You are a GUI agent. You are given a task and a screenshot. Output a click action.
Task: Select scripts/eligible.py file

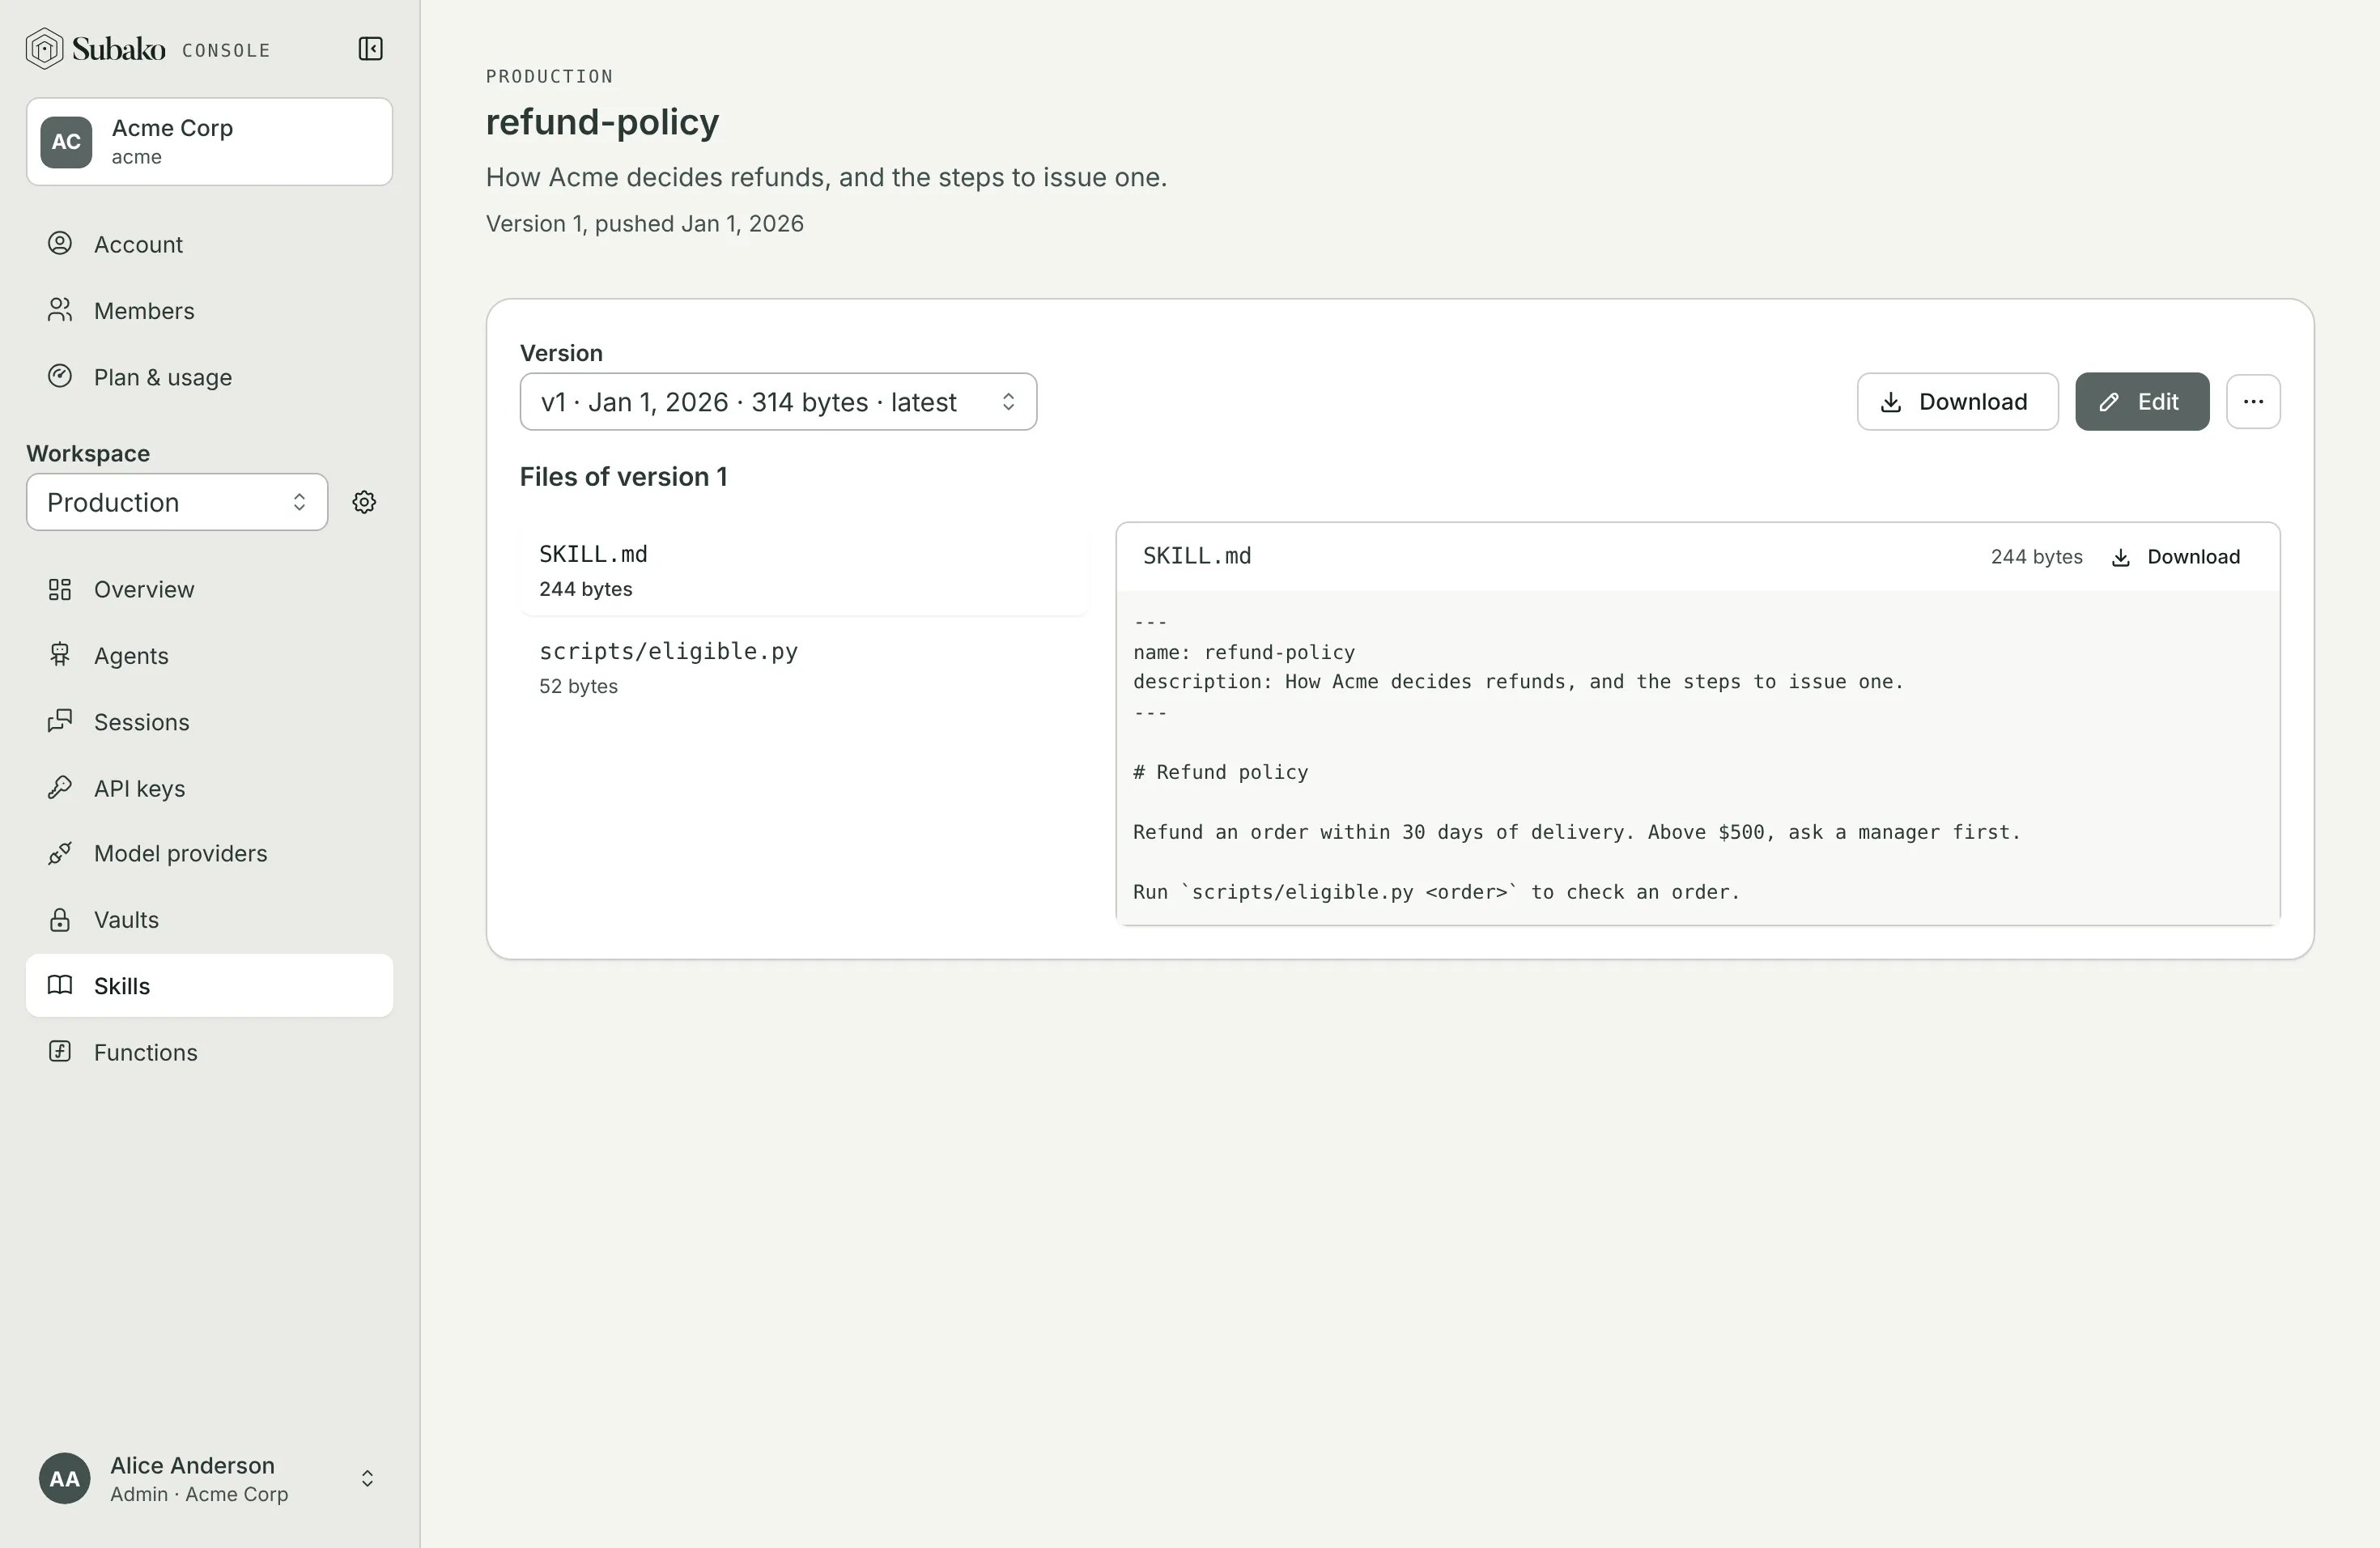click(803, 667)
